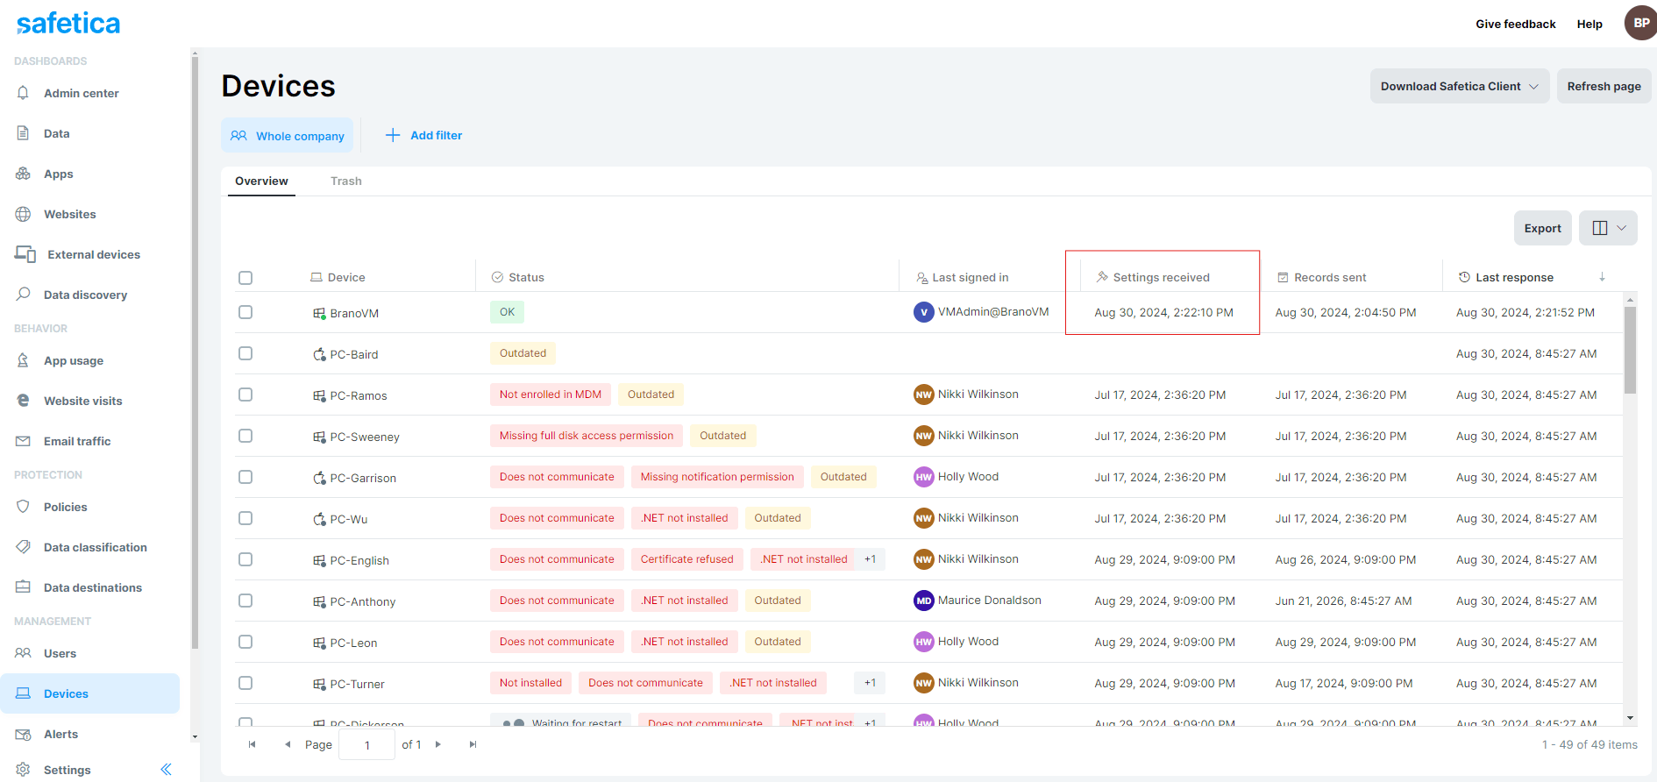This screenshot has width=1657, height=782.
Task: Click the page number input field
Action: pos(366,745)
